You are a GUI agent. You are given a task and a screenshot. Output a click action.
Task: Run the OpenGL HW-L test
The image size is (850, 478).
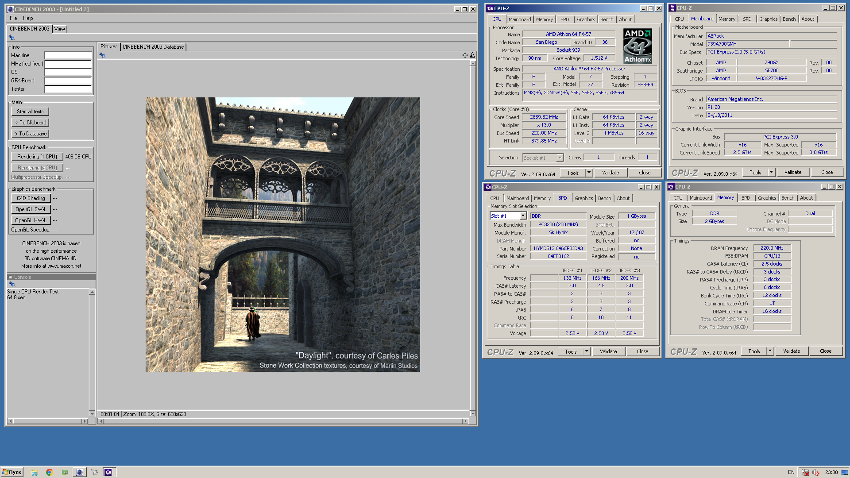(31, 220)
